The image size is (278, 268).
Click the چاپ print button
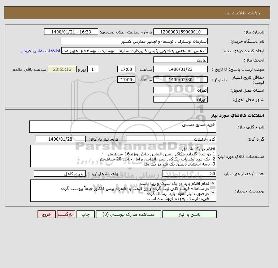tap(86, 214)
